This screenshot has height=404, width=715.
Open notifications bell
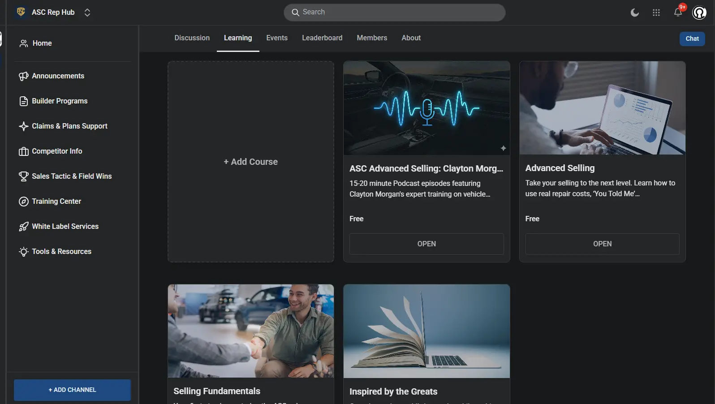pos(678,12)
